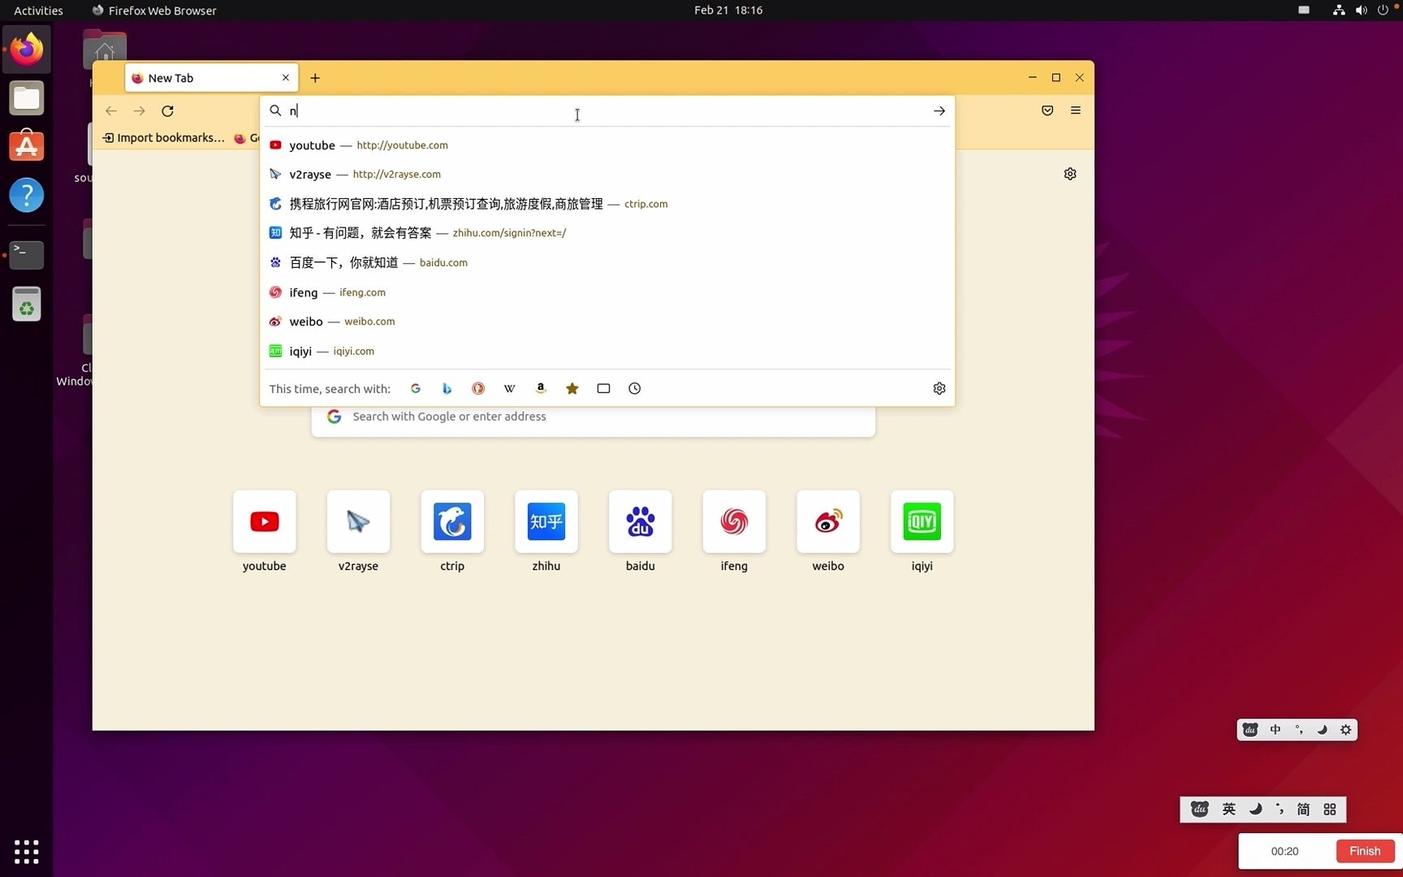Search this time with Amazon icon
Screen dimensions: 1403x877
point(541,388)
